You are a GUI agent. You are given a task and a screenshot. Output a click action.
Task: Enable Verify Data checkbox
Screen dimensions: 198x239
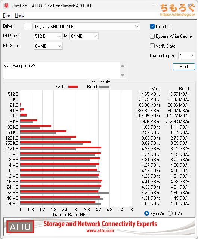[152, 46]
